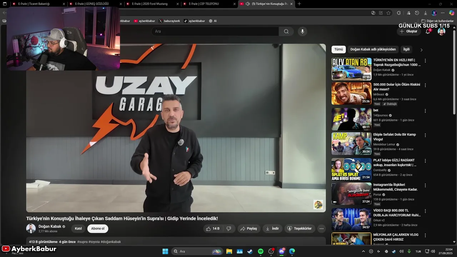Open Orkun v2 dublaj video thumbnail

[x=351, y=220]
